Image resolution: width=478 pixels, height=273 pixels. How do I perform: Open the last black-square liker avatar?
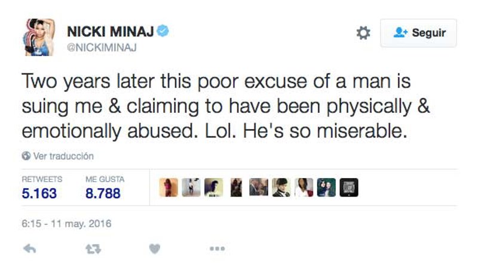(x=349, y=188)
